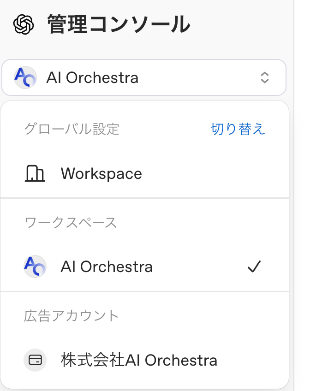Viewport: 310px width, 391px height.
Task: Select the Workspace global settings entry
Action: [145, 173]
